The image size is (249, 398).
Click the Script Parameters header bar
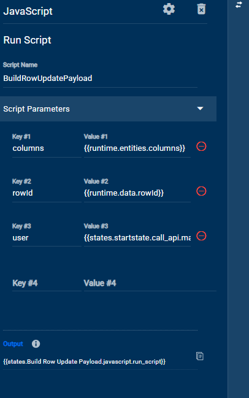coord(108,109)
